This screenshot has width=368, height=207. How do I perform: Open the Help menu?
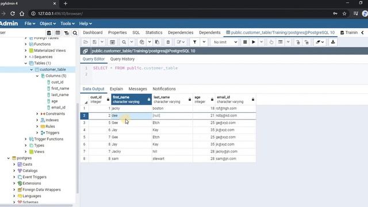(x=86, y=24)
